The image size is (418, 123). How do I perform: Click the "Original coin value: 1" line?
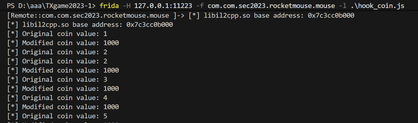pyautogui.click(x=57, y=34)
